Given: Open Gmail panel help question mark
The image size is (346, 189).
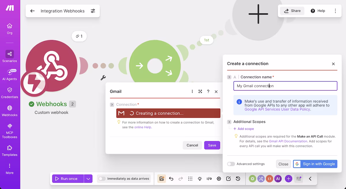Looking at the screenshot, I should click(x=208, y=91).
